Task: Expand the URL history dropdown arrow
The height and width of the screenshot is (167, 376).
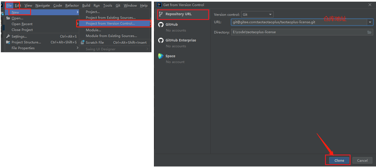Action: [370, 22]
